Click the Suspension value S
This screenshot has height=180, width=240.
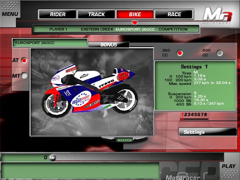[195, 93]
